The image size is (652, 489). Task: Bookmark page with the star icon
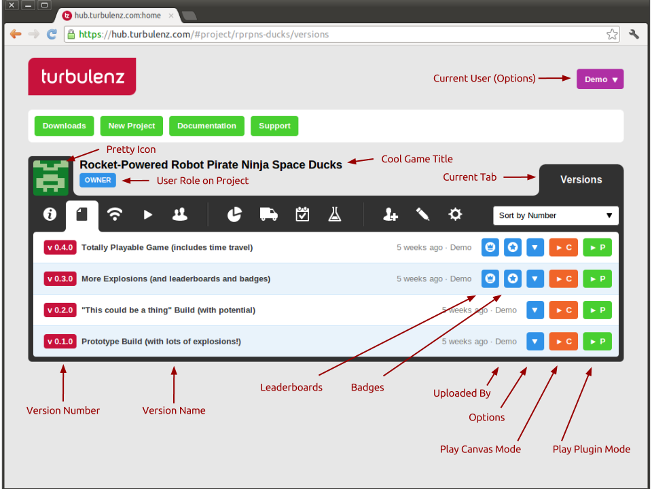click(612, 34)
